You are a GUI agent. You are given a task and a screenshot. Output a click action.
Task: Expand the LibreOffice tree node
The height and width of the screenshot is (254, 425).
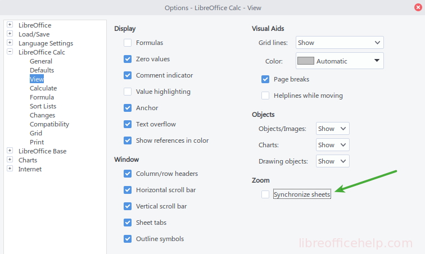tap(10, 25)
